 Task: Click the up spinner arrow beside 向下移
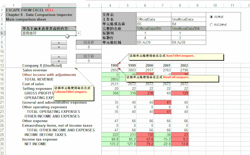coord(59,57)
